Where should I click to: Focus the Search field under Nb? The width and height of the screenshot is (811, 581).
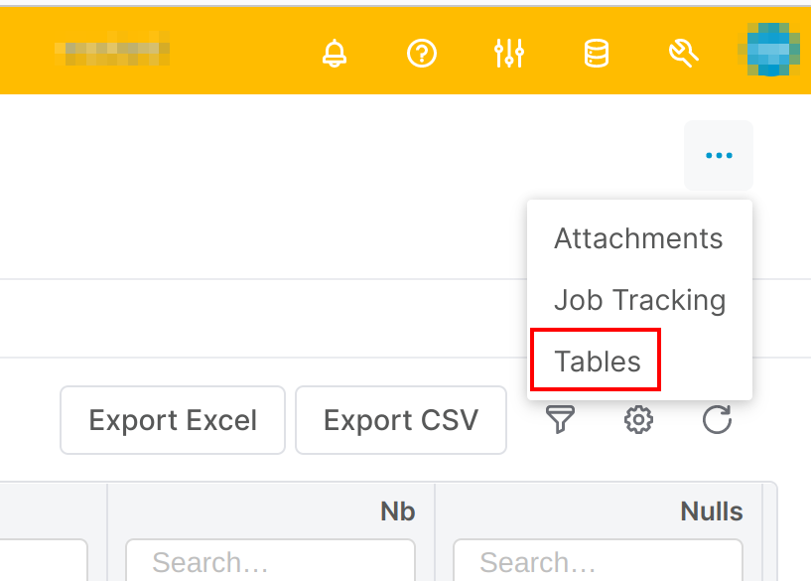click(270, 562)
